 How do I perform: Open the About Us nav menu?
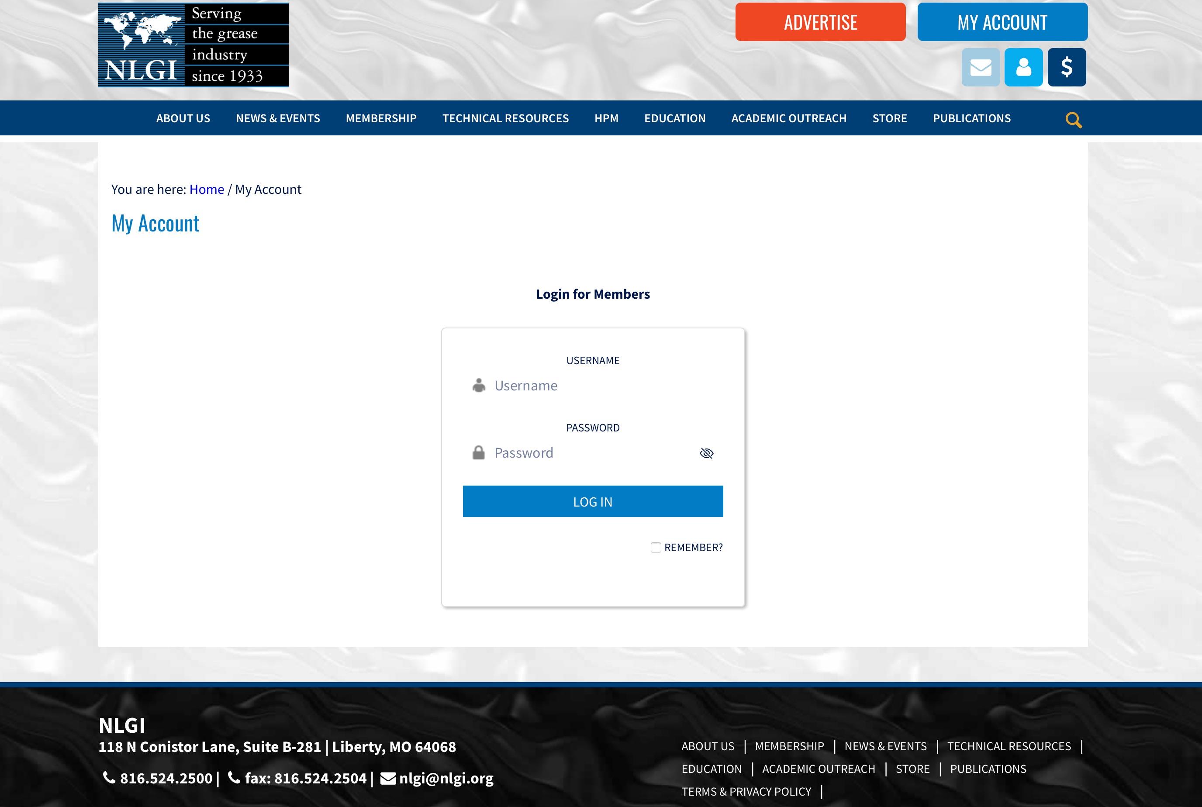(x=183, y=118)
